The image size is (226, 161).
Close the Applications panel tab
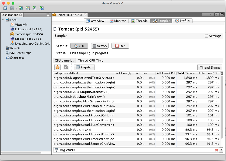tap(21, 15)
